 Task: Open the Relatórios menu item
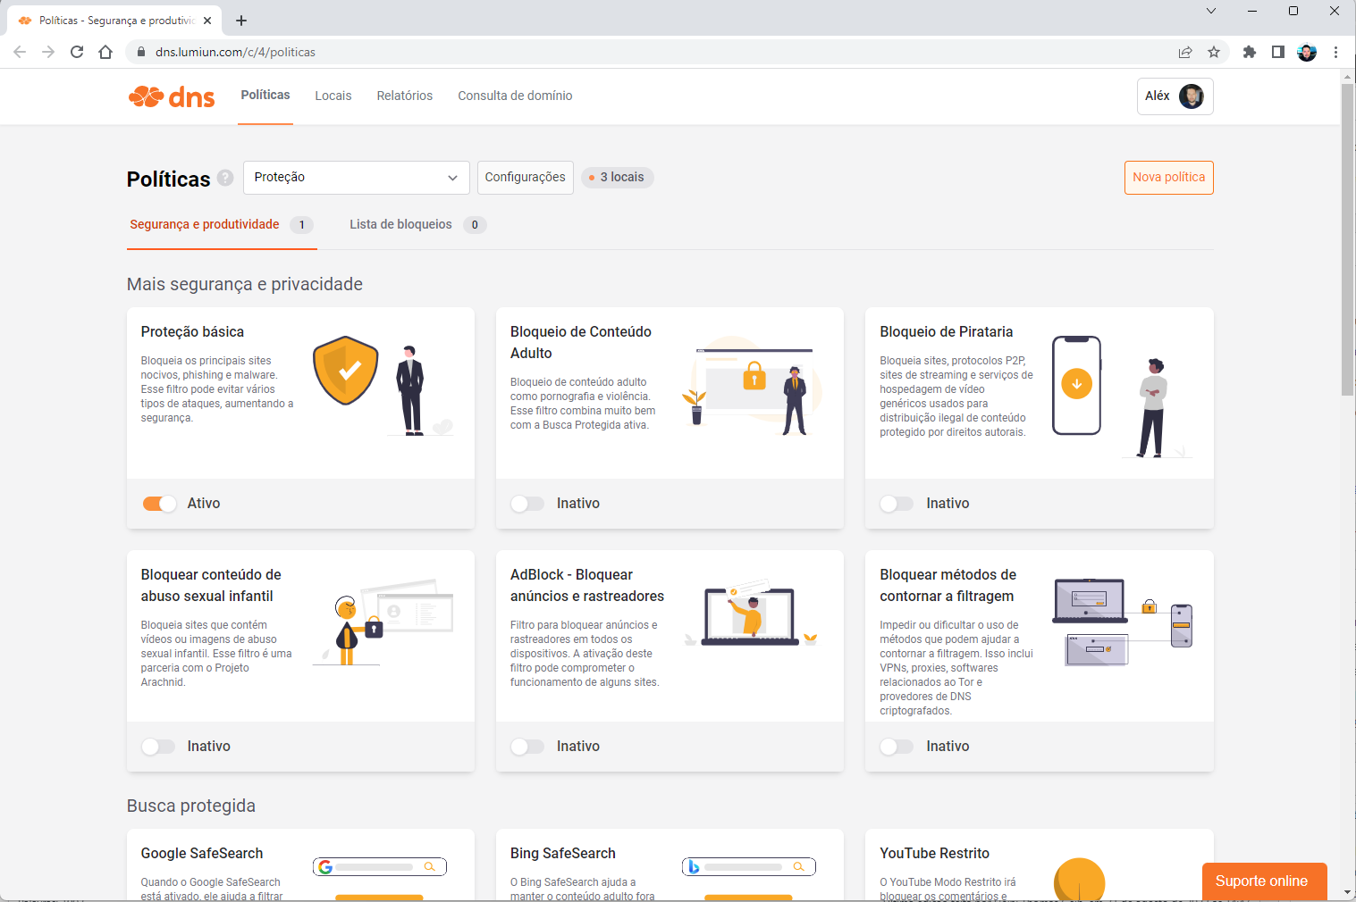405,96
